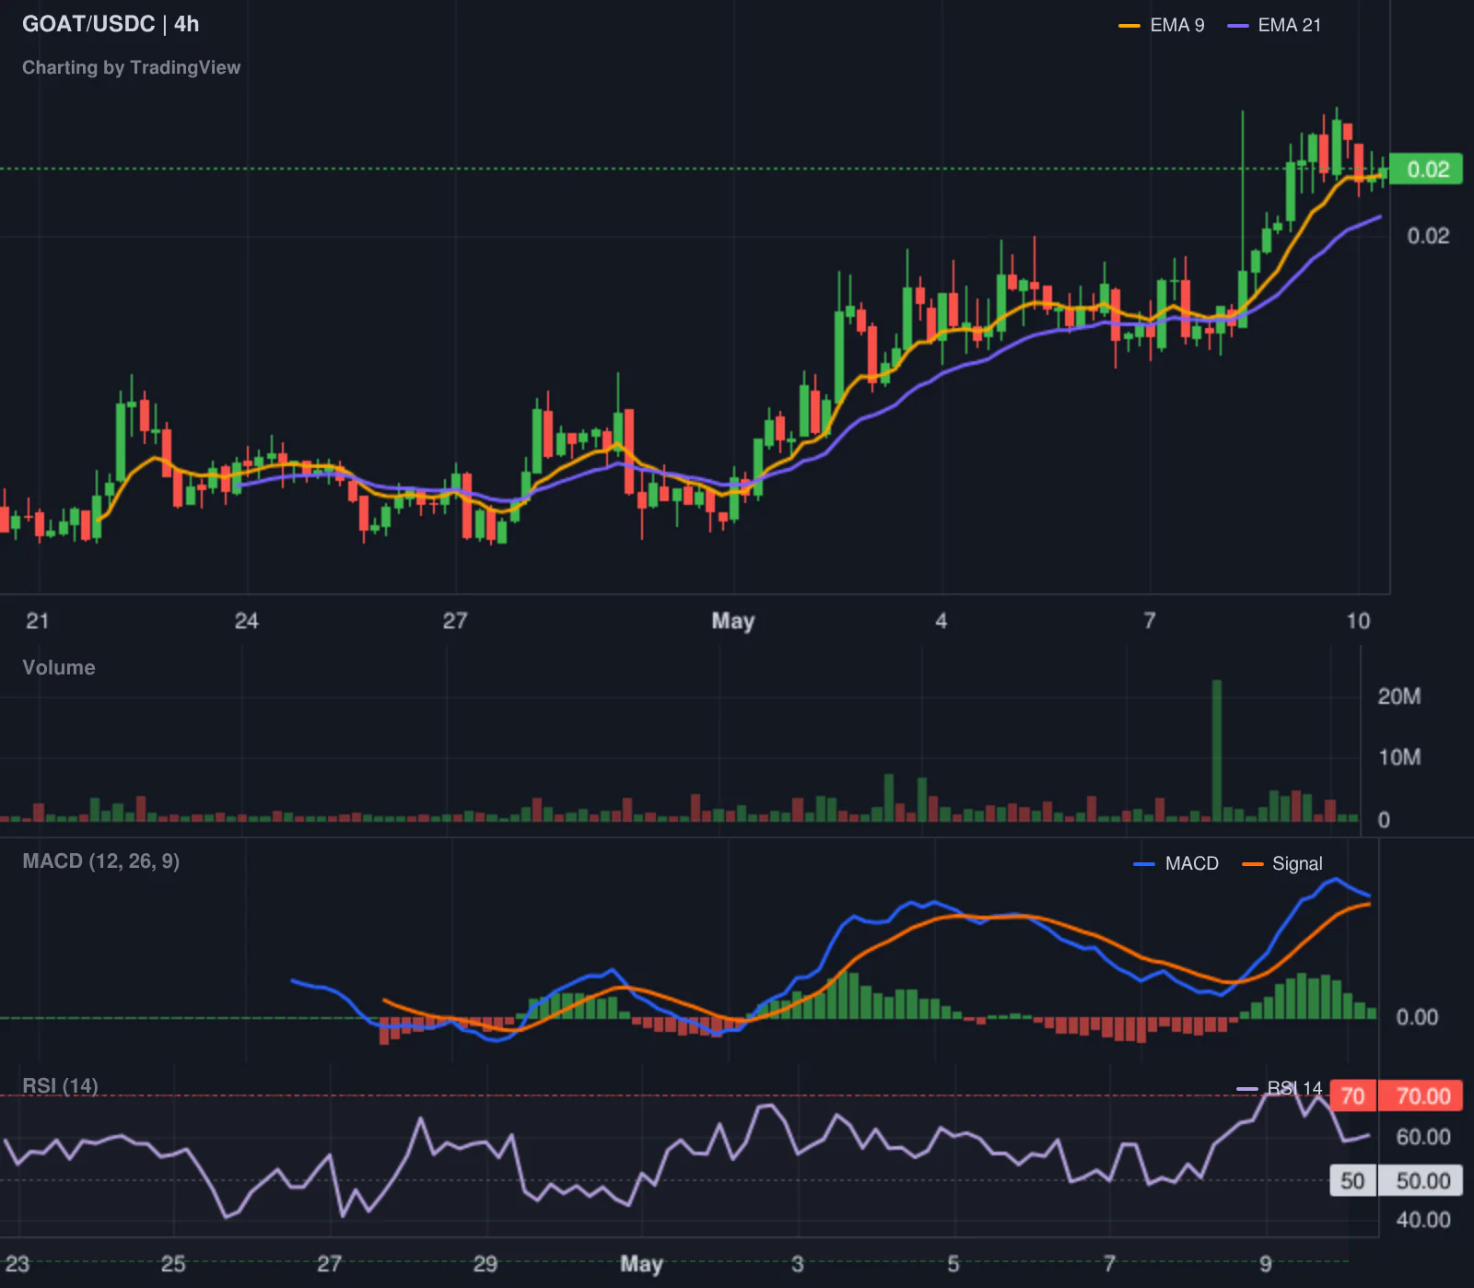Screen dimensions: 1474x1288
Task: Click the red 70 overbought badge
Action: click(x=1353, y=1096)
